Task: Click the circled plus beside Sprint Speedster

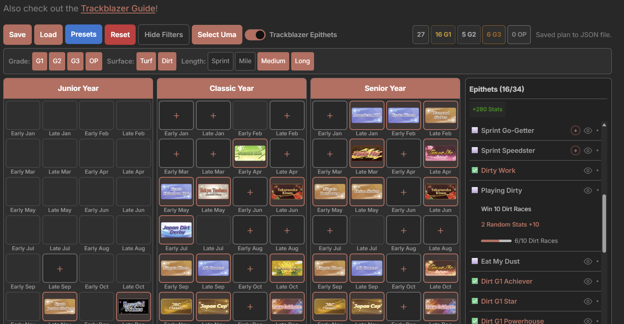Action: point(575,150)
